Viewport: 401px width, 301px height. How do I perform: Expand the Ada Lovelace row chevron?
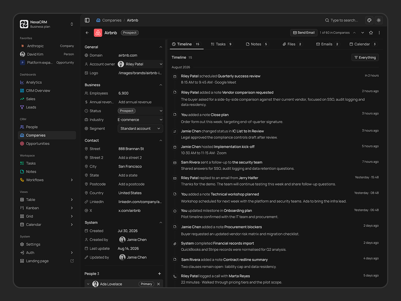[x=88, y=284]
